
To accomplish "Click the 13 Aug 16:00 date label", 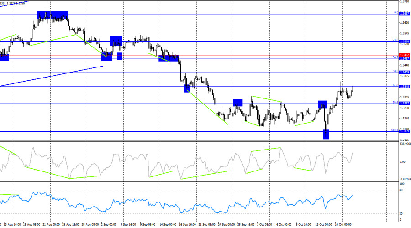I will coord(12,225).
